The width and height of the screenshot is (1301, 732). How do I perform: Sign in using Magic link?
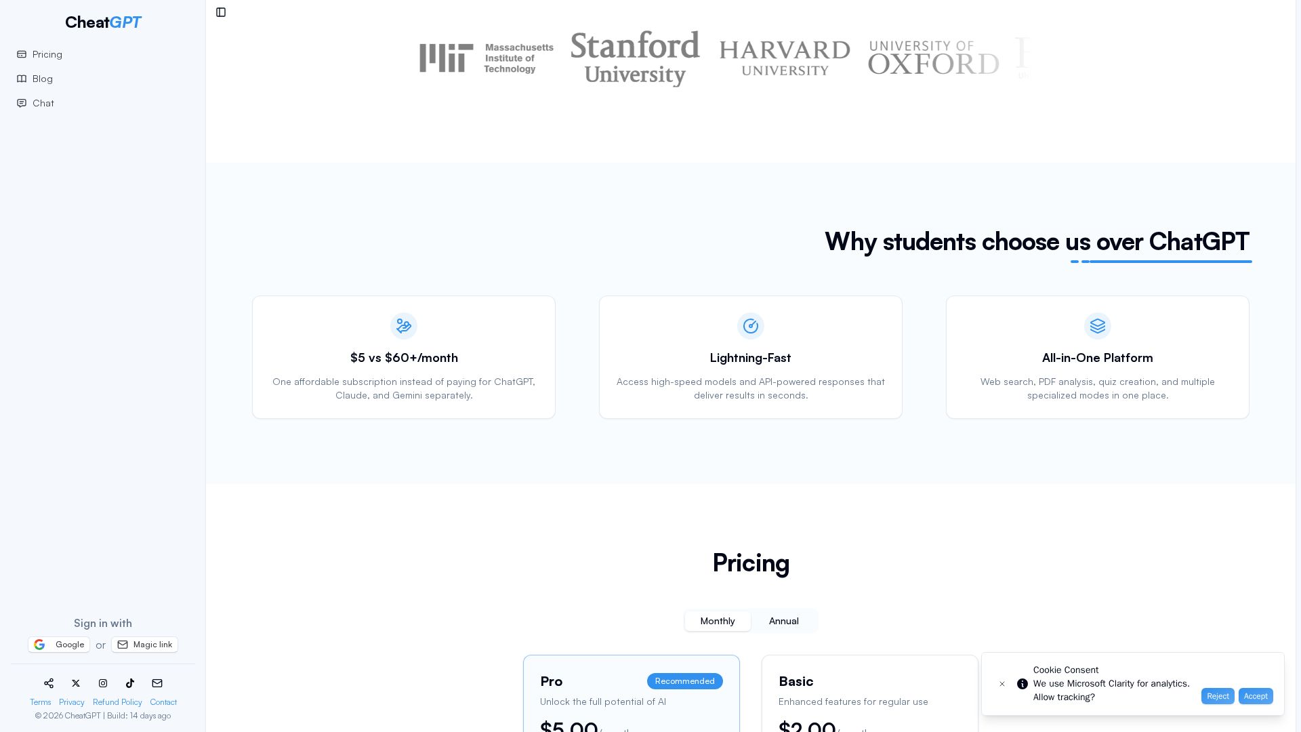tap(144, 645)
